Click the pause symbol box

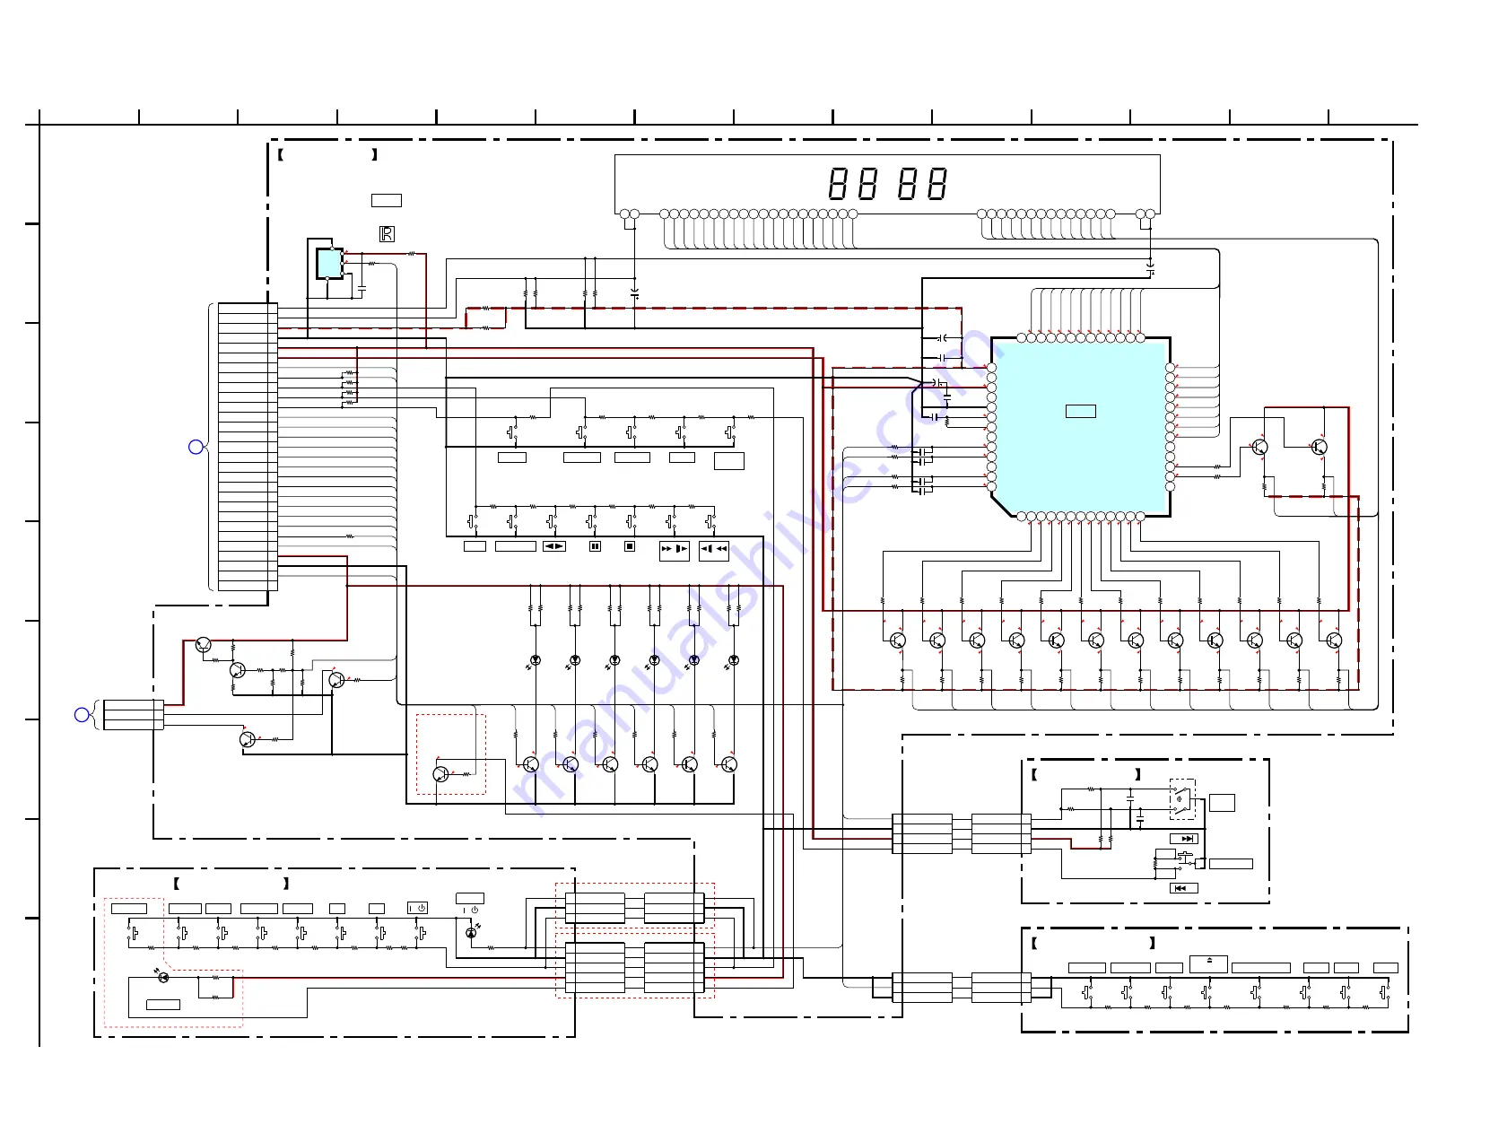[x=595, y=546]
